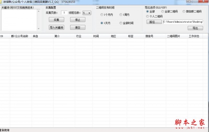Click the 时间 column header
Screen dimensions: 209x132
[101, 36]
